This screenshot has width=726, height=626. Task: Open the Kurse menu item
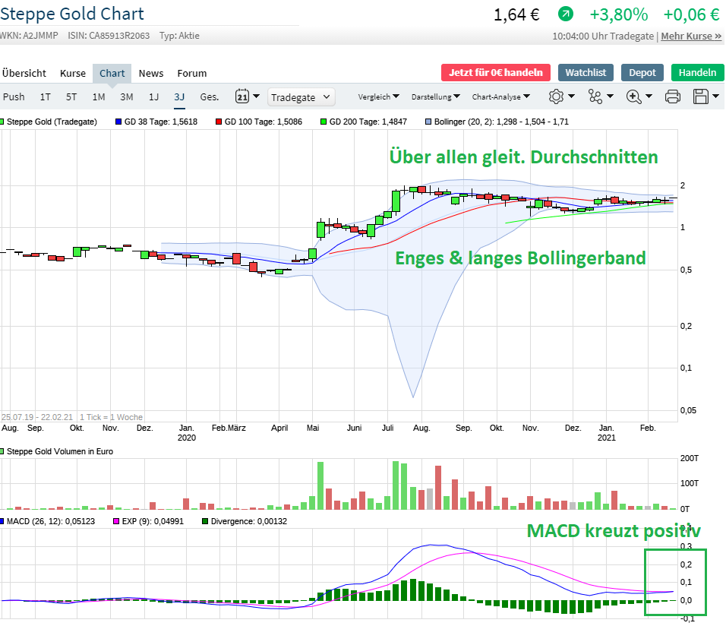tap(73, 73)
